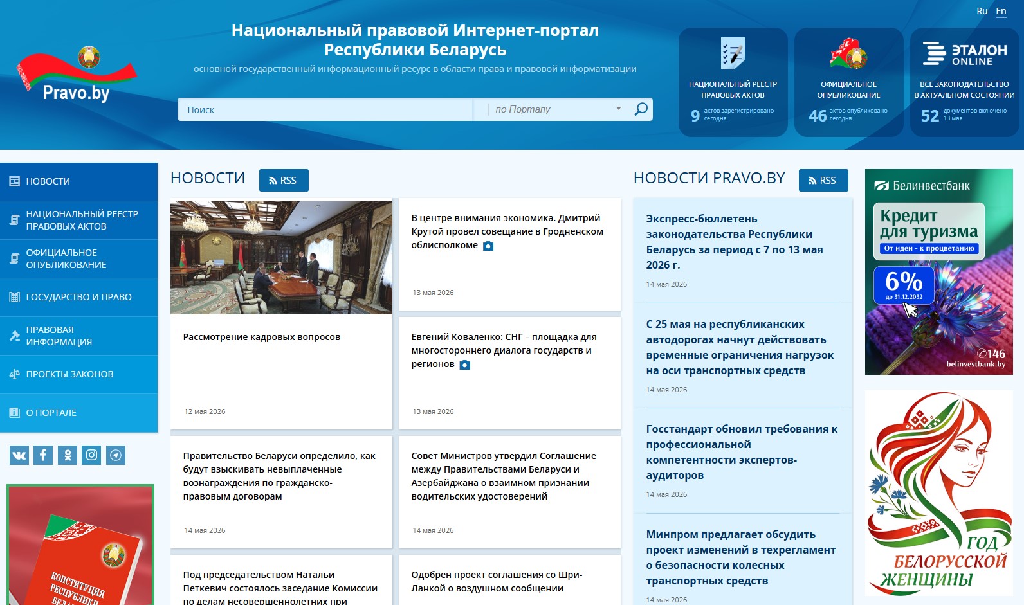Click 'Все законодательство в актуальном состоянии' label
The width and height of the screenshot is (1024, 605).
coord(964,89)
